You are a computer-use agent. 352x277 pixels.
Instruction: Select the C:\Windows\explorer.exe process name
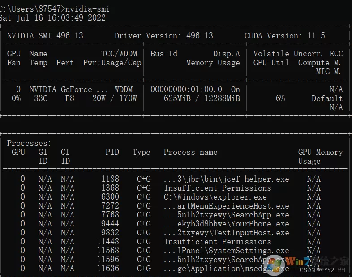(x=215, y=197)
